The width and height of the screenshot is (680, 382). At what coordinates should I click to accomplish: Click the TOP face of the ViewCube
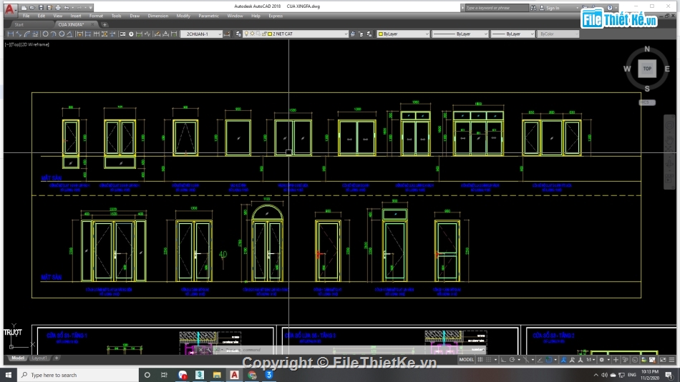click(x=647, y=69)
